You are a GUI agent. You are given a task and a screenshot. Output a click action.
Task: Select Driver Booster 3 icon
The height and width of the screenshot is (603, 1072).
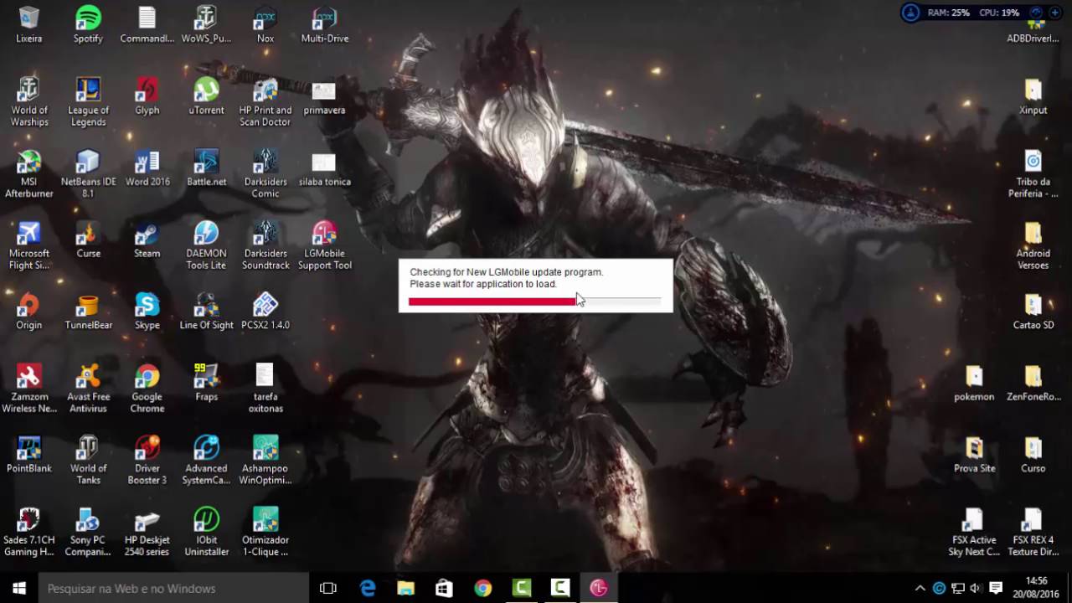147,461
